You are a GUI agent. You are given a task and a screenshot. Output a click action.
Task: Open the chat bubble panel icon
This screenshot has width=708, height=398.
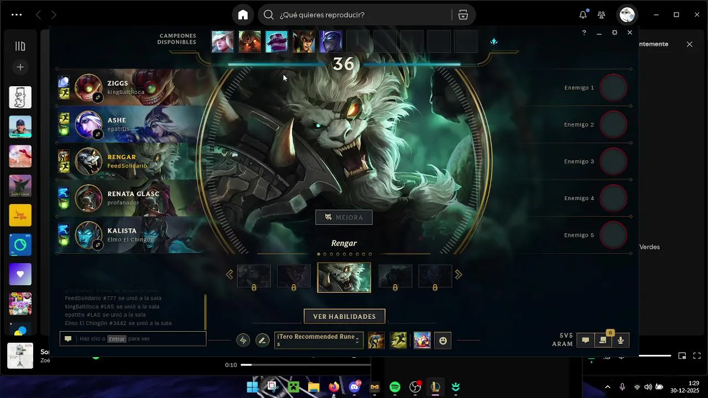pos(585,341)
